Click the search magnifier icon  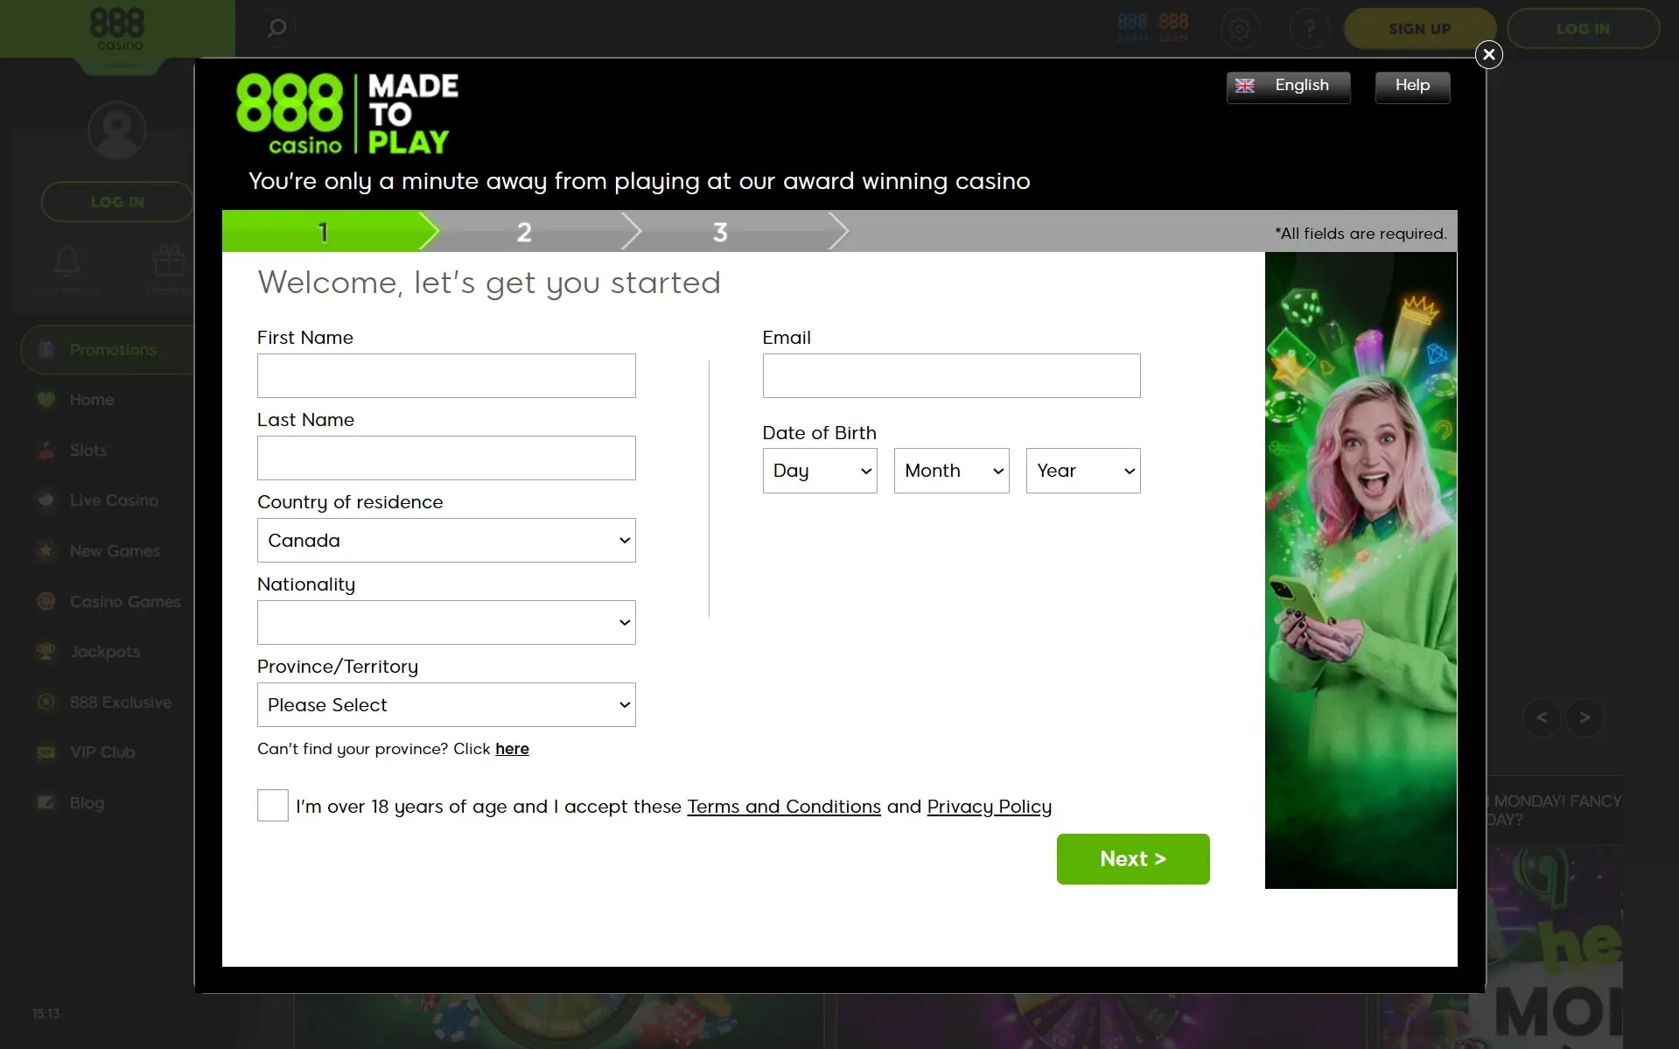[276, 28]
